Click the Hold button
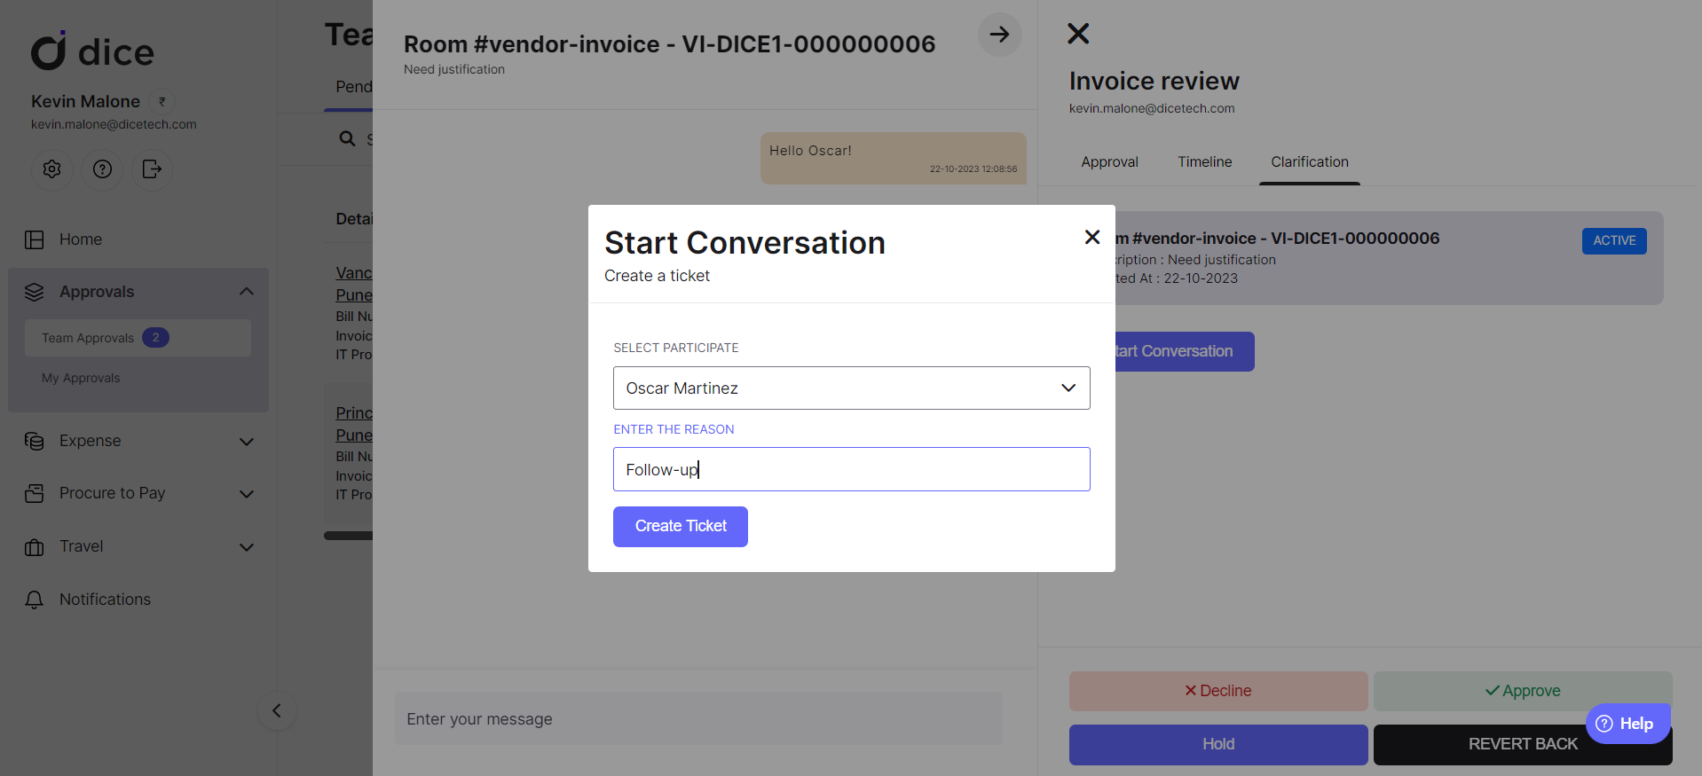1702x776 pixels. [x=1218, y=744]
